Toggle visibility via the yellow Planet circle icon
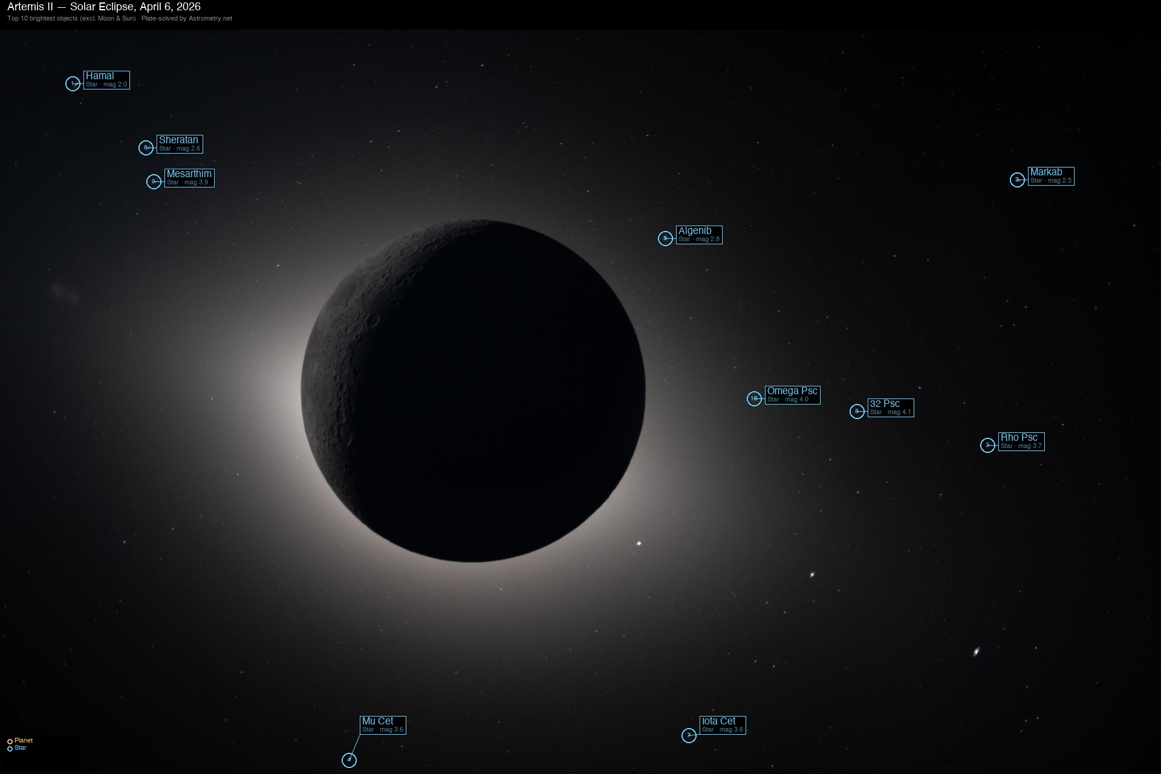Screen dimensions: 1161x774 [x=11, y=740]
